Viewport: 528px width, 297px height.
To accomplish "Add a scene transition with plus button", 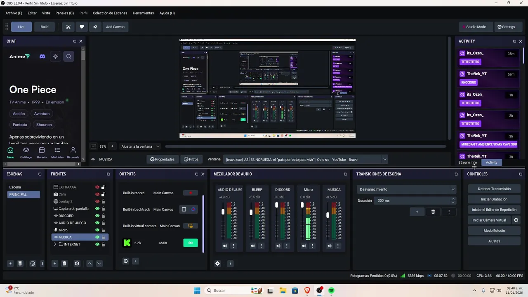I will point(417,212).
